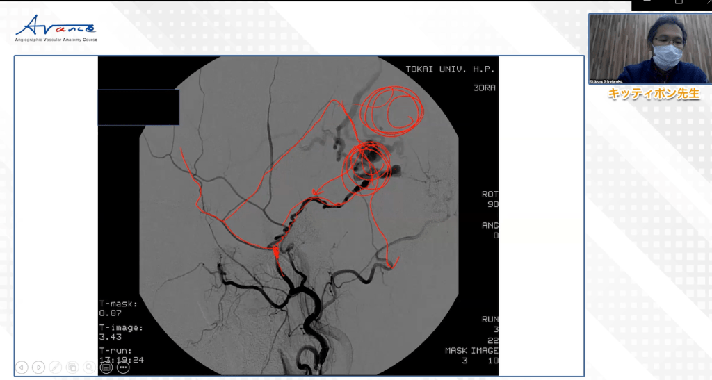Open more slideshow options ellipsis
The image size is (712, 380).
pos(123,367)
